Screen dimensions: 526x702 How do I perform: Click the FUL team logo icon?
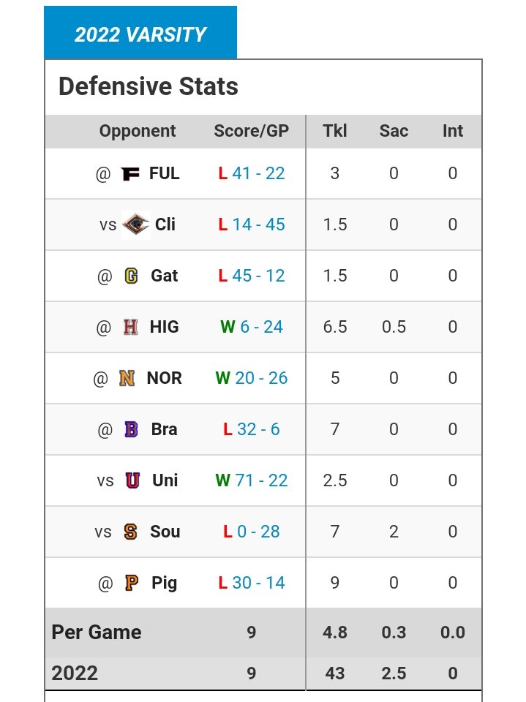click(130, 173)
